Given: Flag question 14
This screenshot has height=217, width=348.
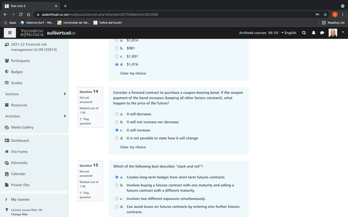Looking at the screenshot, I should [x=85, y=121].
